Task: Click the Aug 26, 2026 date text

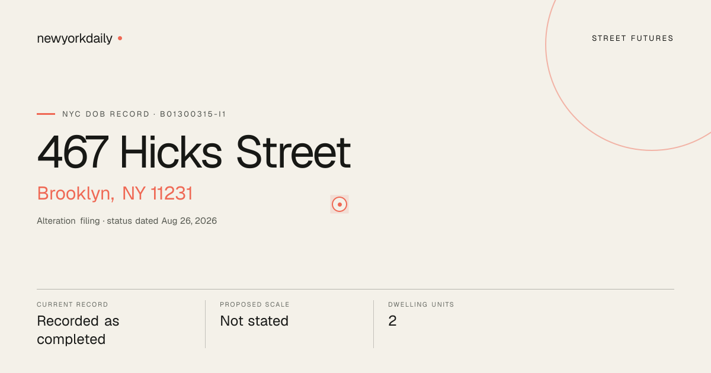Action: pos(189,221)
